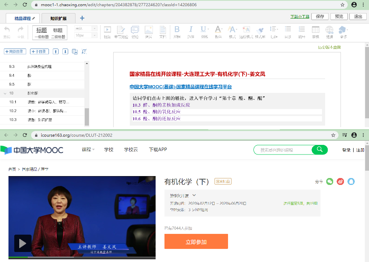
Task: Share the course via the WeChat icon
Action: coord(330,181)
